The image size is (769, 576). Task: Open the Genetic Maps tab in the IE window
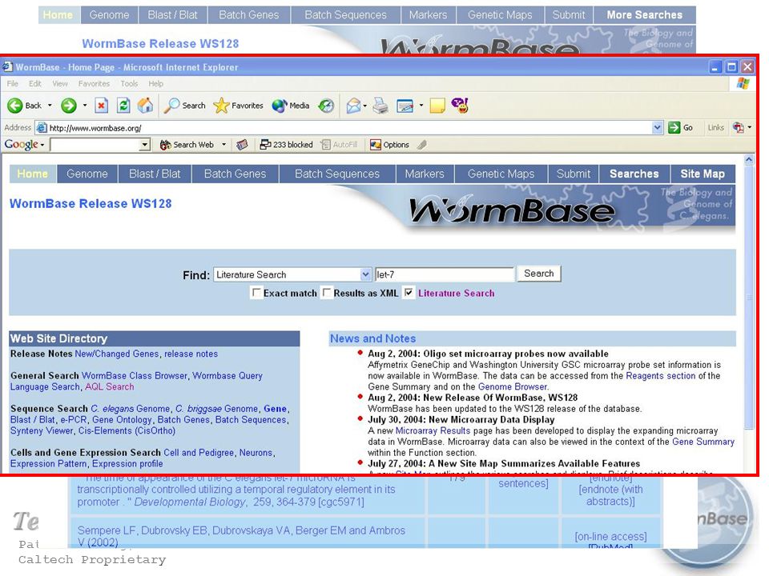pyautogui.click(x=501, y=174)
